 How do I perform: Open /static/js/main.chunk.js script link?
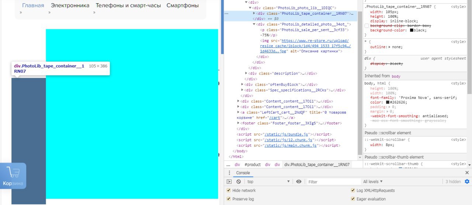pos(291,146)
